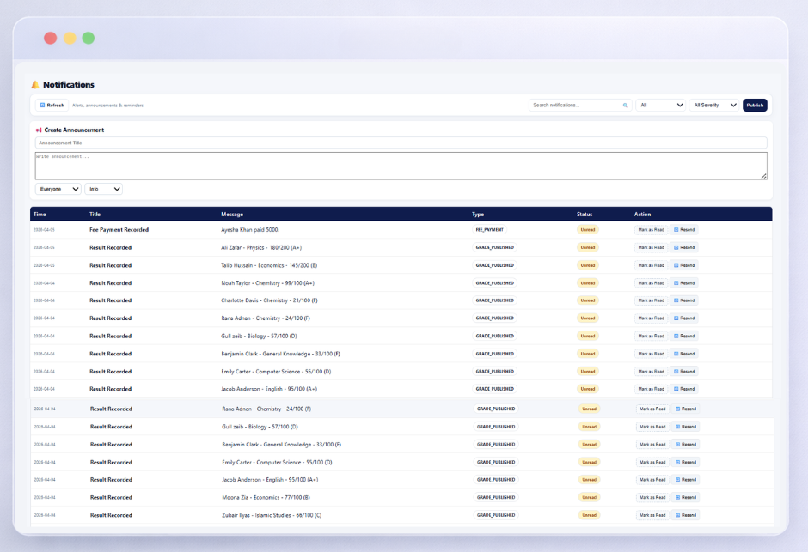Screen dimensions: 808x552
Task: Click the Title column header
Action: click(x=95, y=214)
